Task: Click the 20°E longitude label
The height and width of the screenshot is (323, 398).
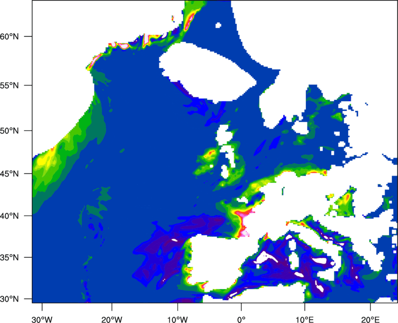Action: tap(370, 320)
